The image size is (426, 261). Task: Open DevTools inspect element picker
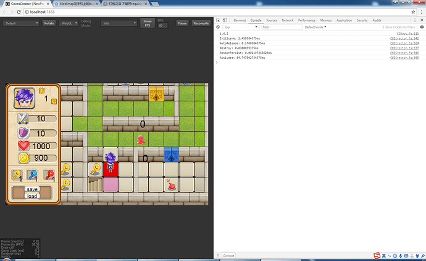pos(218,20)
